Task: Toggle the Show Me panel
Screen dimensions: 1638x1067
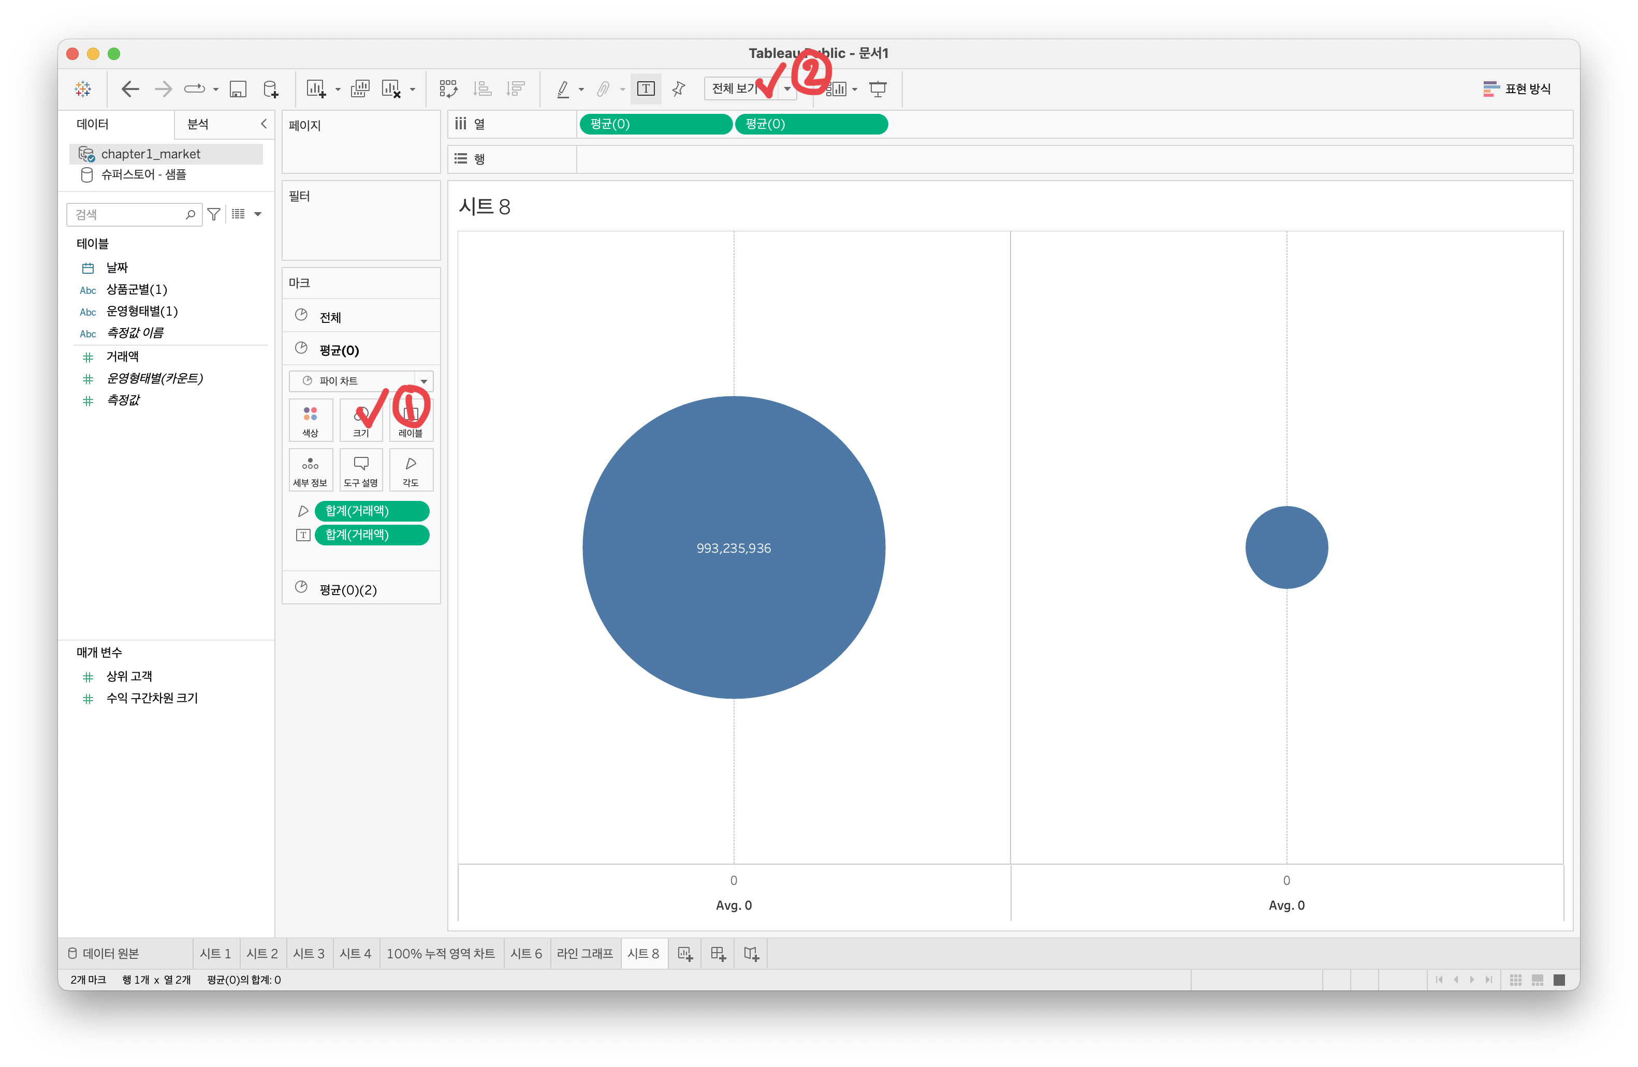Action: coord(1516,89)
